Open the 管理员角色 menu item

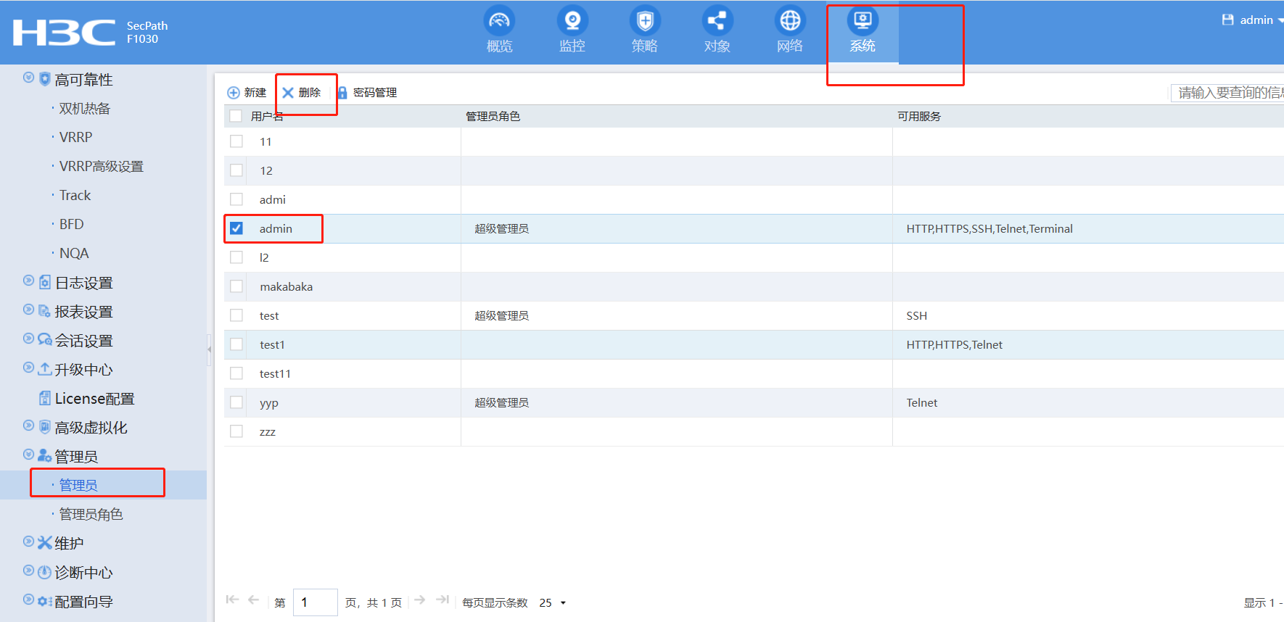pyautogui.click(x=91, y=515)
